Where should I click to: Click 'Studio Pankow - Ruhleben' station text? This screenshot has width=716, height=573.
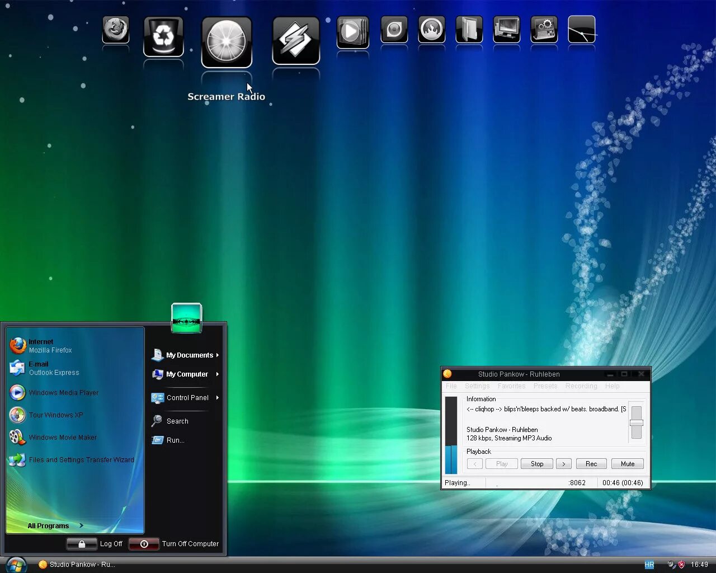pos(502,430)
